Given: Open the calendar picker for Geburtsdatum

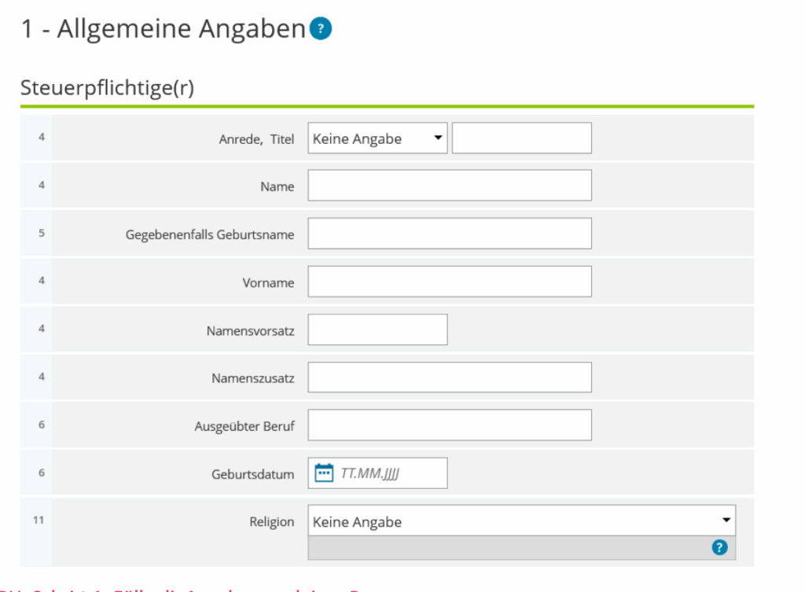Looking at the screenshot, I should pyautogui.click(x=323, y=473).
